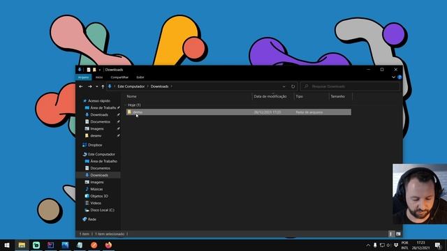The height and width of the screenshot is (251, 447).
Task: Click the pin icon beside desenv
Action: (118, 135)
